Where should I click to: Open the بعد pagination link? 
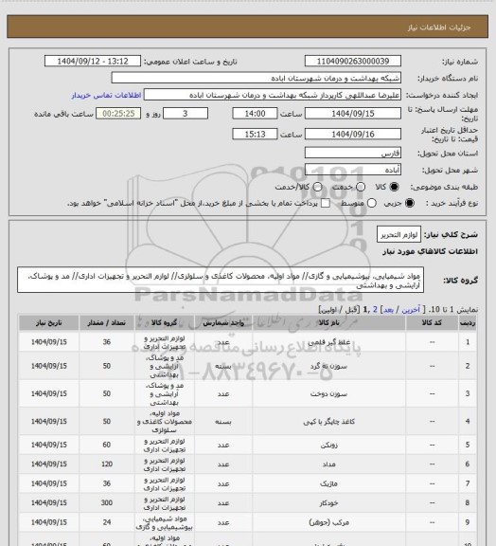click(x=388, y=310)
